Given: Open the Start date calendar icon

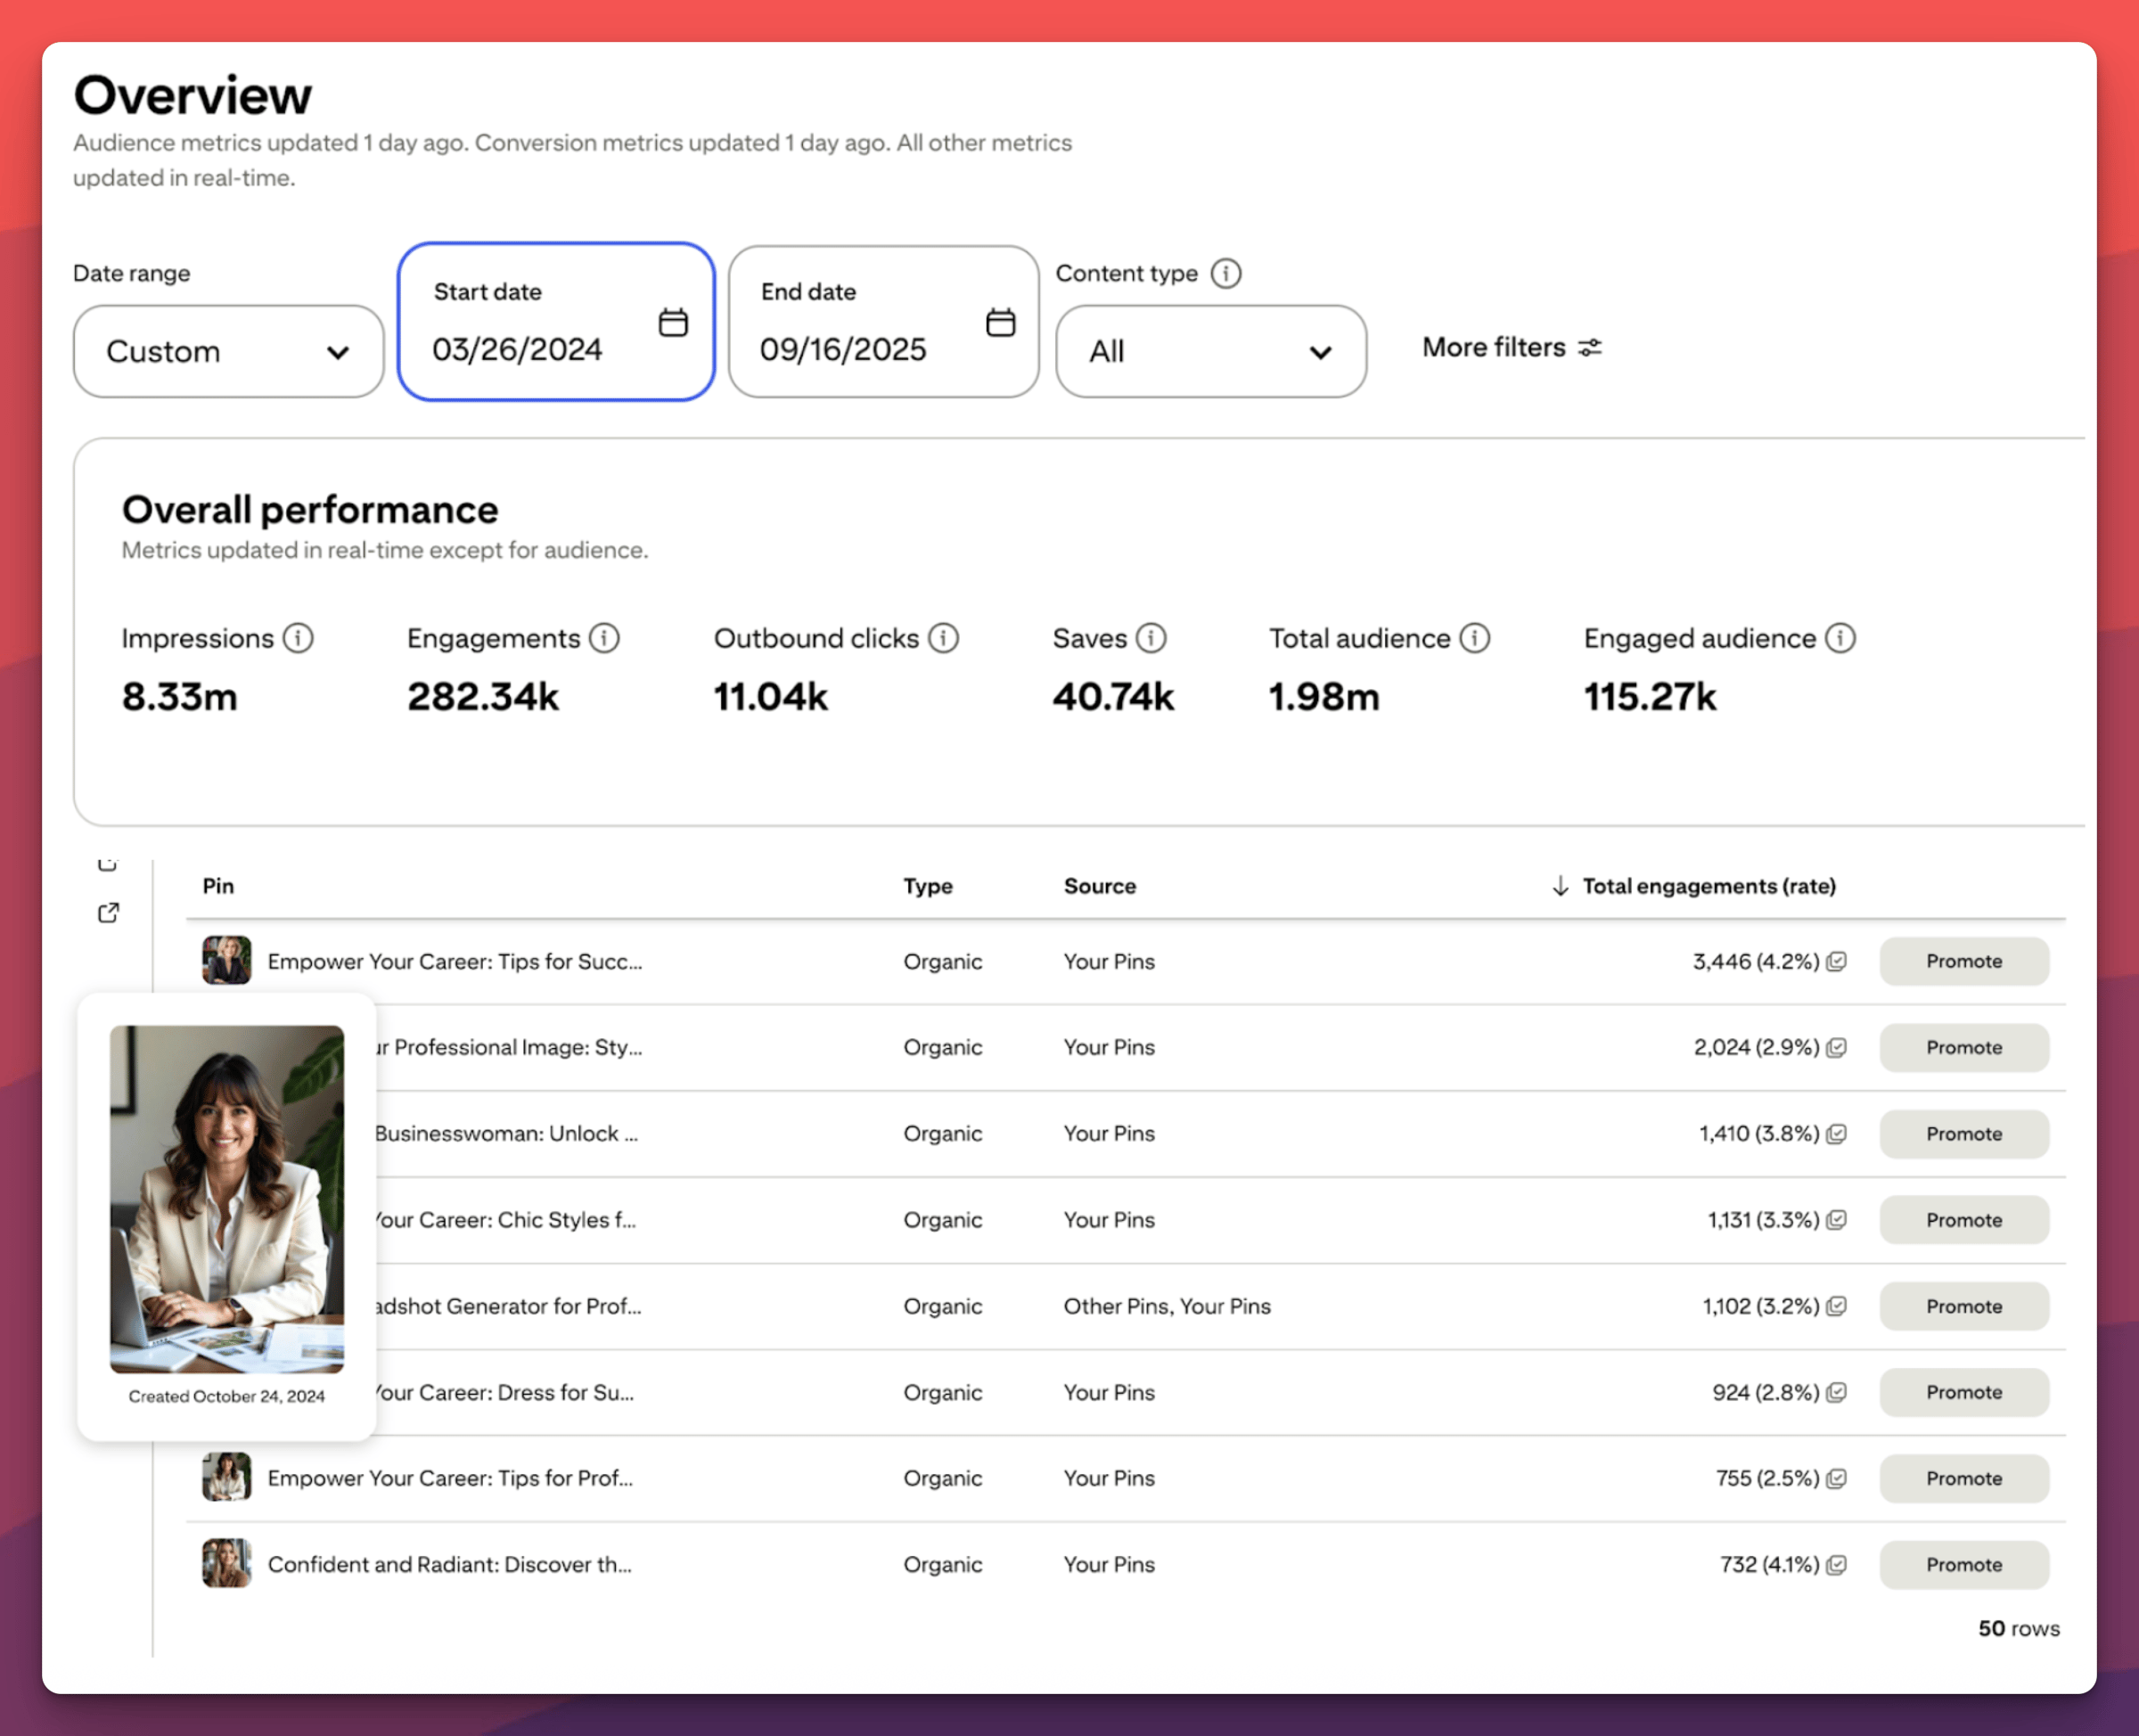Looking at the screenshot, I should pos(673,323).
